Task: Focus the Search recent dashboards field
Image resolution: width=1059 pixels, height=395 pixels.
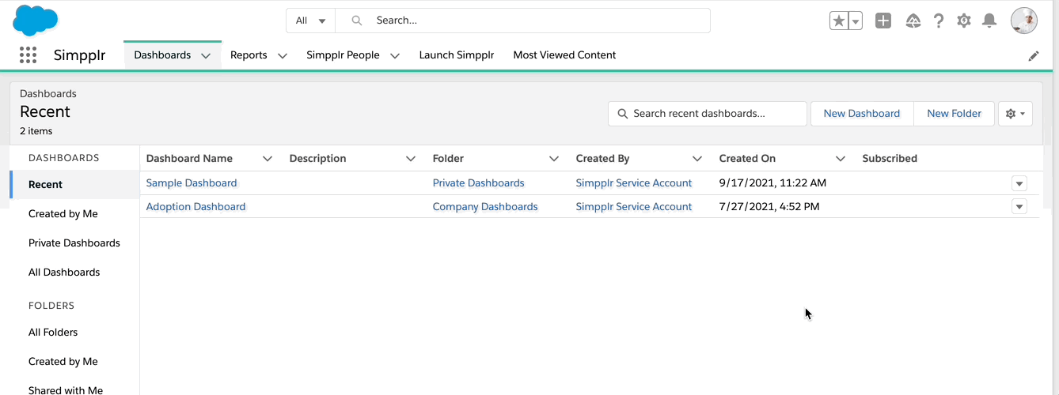Action: (x=708, y=114)
